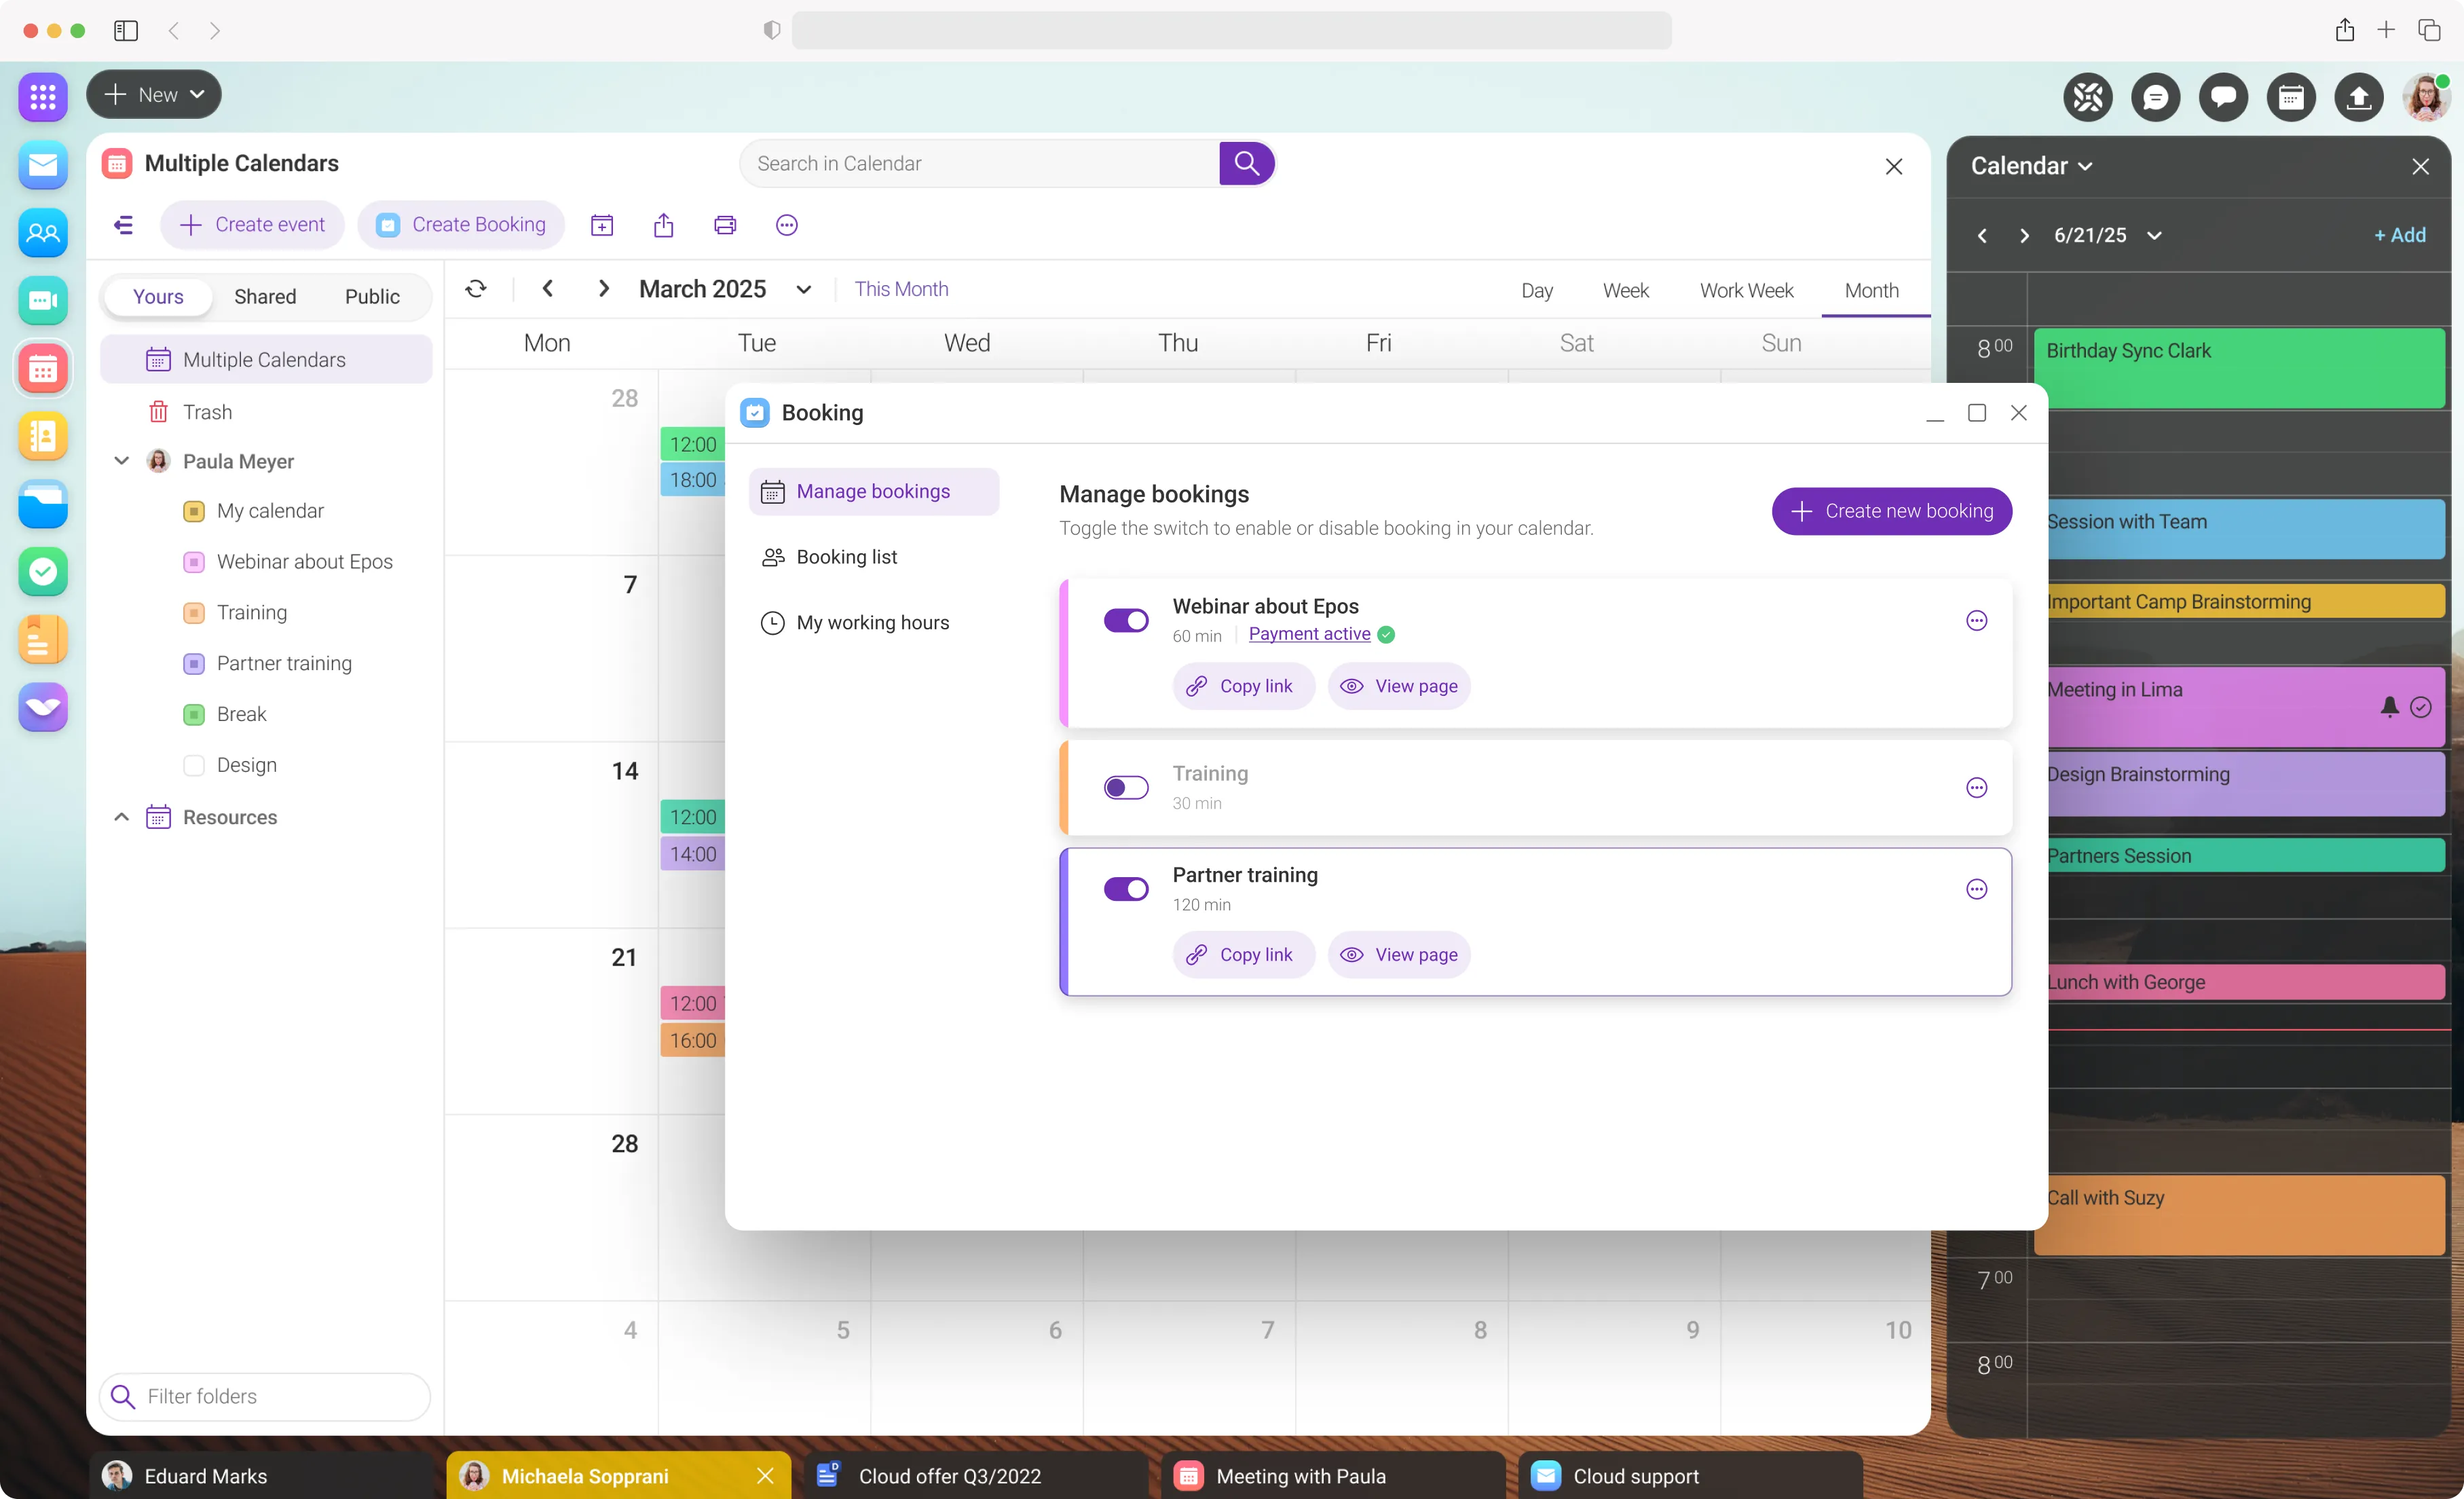Expand the New button dropdown
2464x1499 pixels.
198,95
